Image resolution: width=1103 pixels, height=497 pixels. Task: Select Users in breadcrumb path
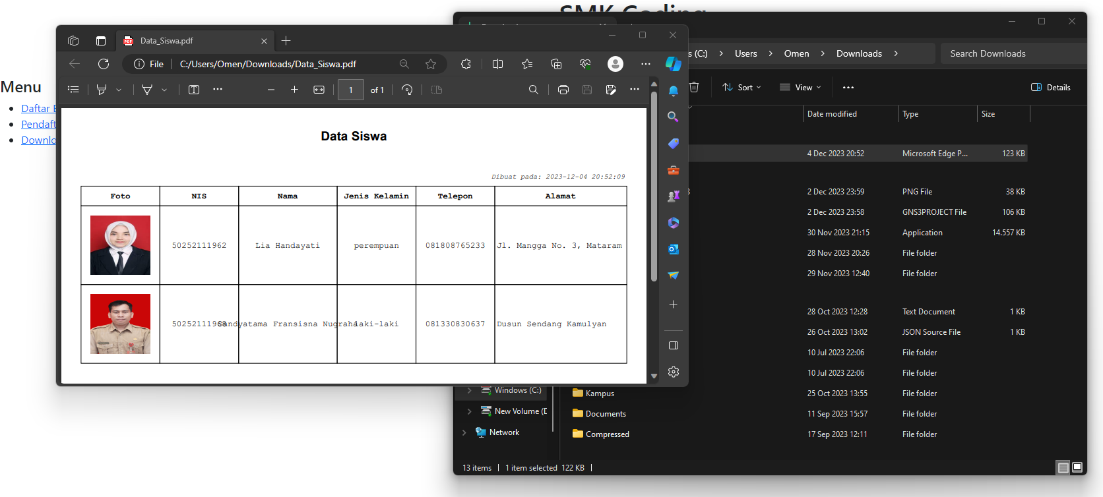[746, 53]
